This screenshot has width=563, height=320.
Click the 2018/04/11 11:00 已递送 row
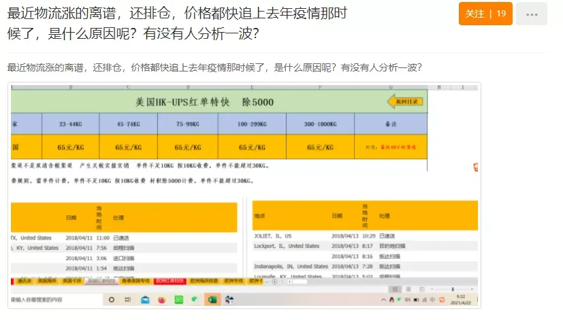124,238
